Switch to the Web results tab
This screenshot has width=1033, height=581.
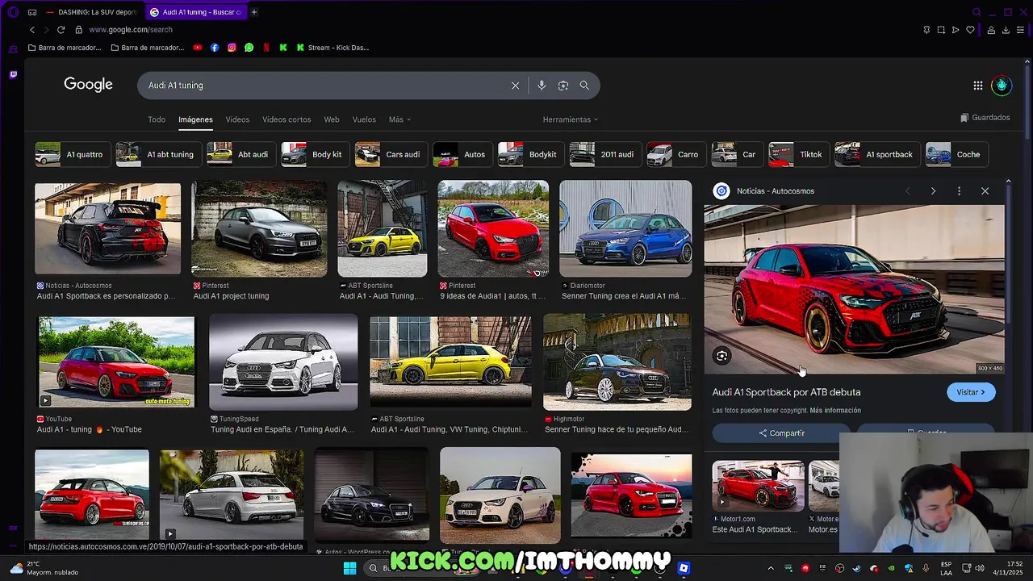click(332, 119)
